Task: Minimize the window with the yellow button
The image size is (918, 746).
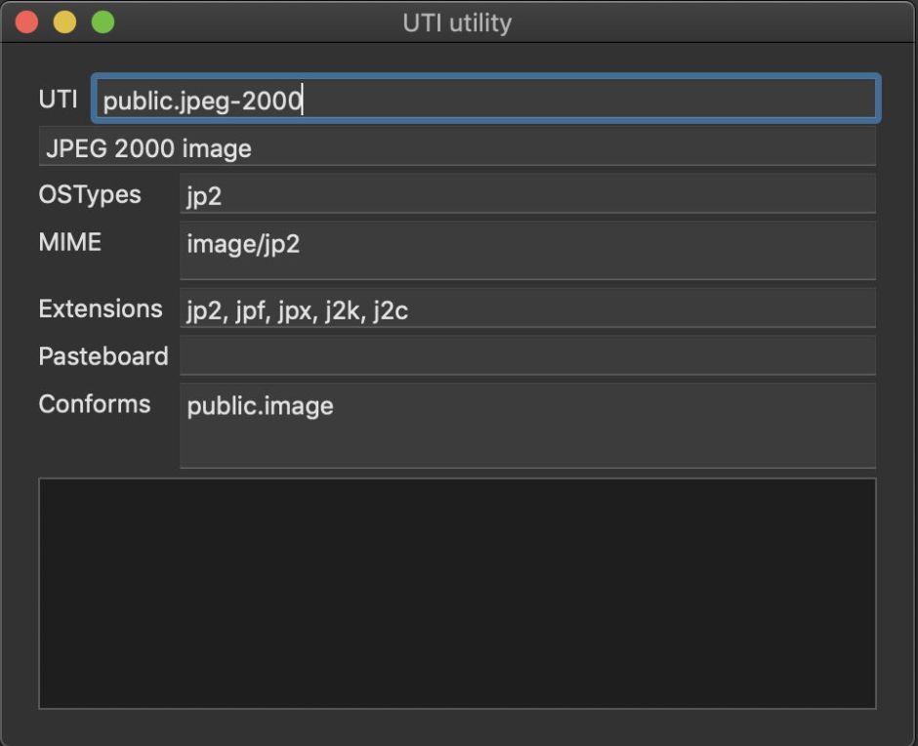Action: 64,22
